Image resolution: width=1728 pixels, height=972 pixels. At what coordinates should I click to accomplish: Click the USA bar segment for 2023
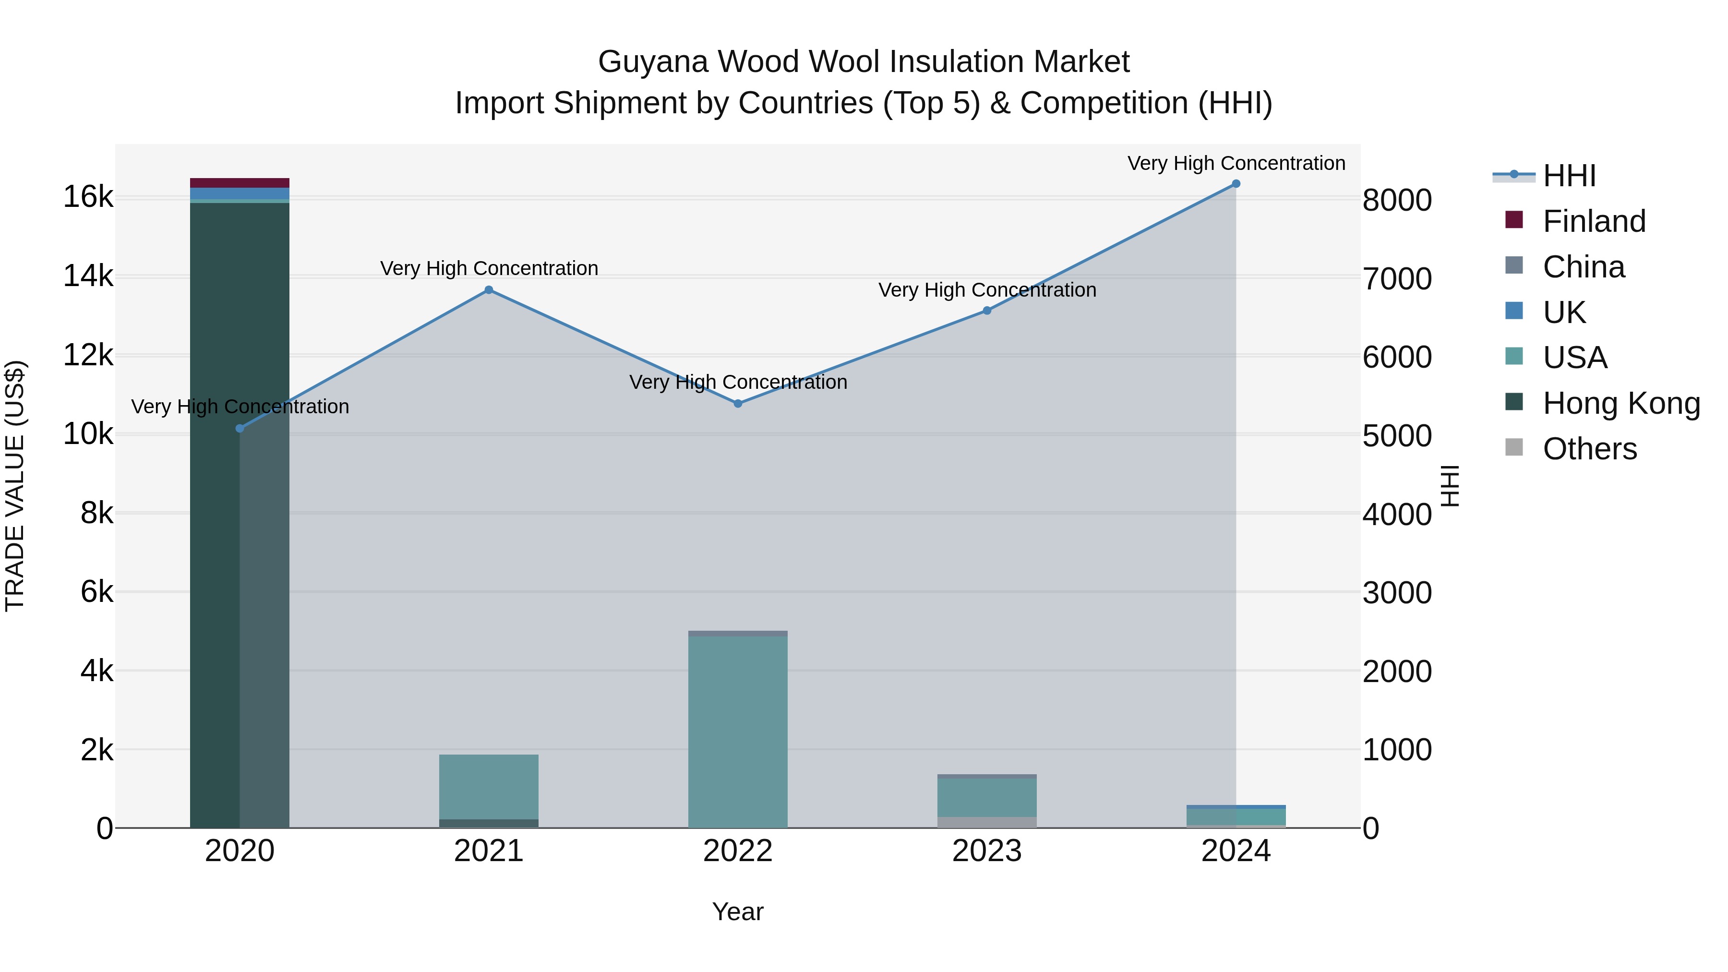(x=987, y=798)
